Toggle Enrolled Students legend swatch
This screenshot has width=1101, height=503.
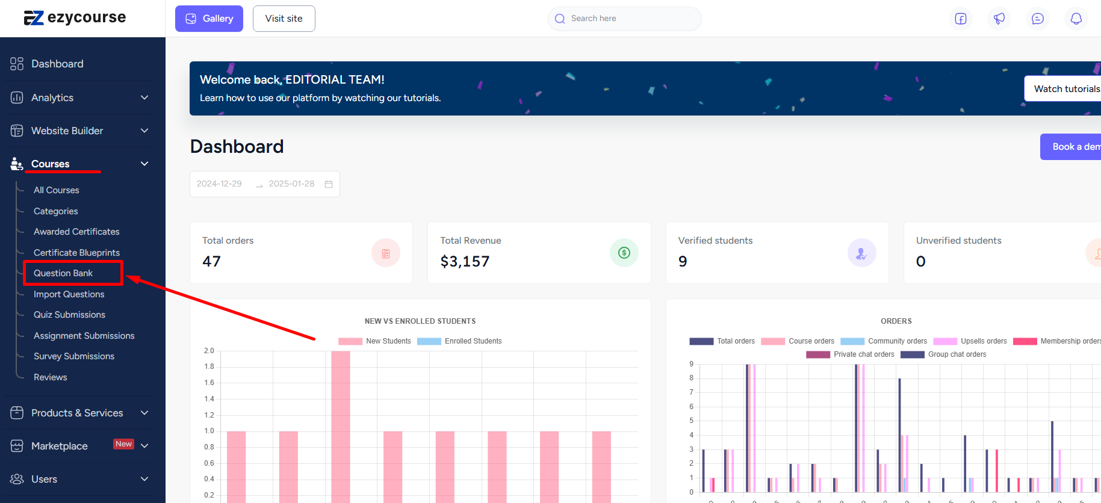click(x=429, y=341)
